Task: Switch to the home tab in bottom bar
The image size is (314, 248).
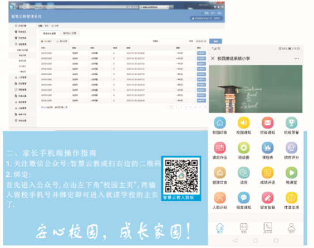Action: pyautogui.click(x=220, y=228)
